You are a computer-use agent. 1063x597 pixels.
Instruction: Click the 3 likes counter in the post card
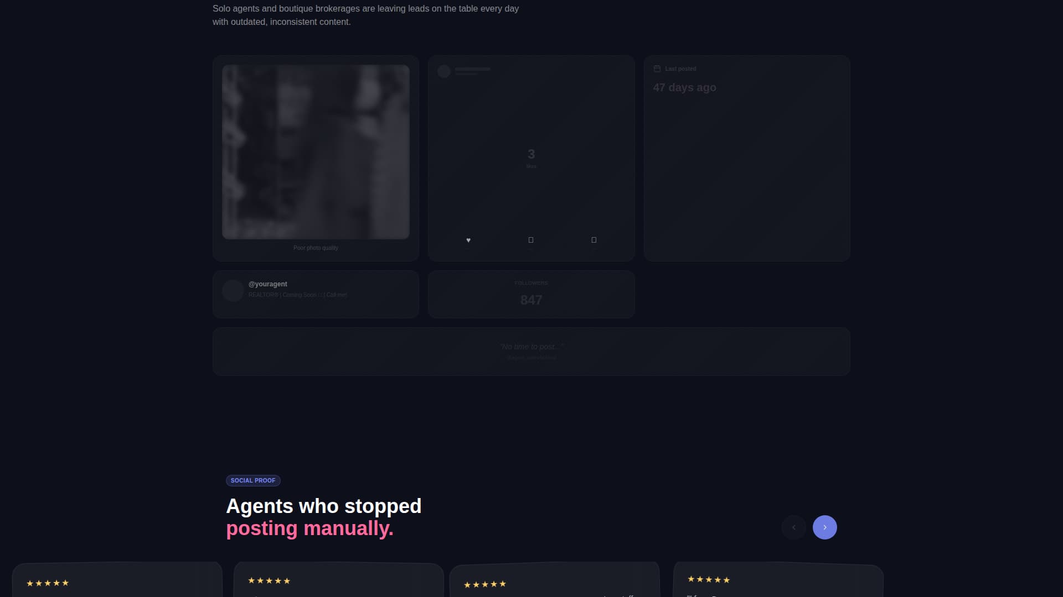coord(531,158)
